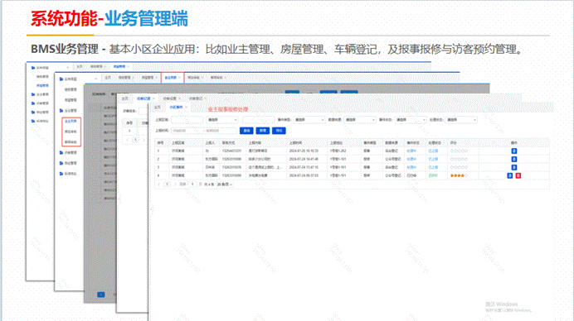Click top folder icon in second window sidebar

[x=61, y=79]
